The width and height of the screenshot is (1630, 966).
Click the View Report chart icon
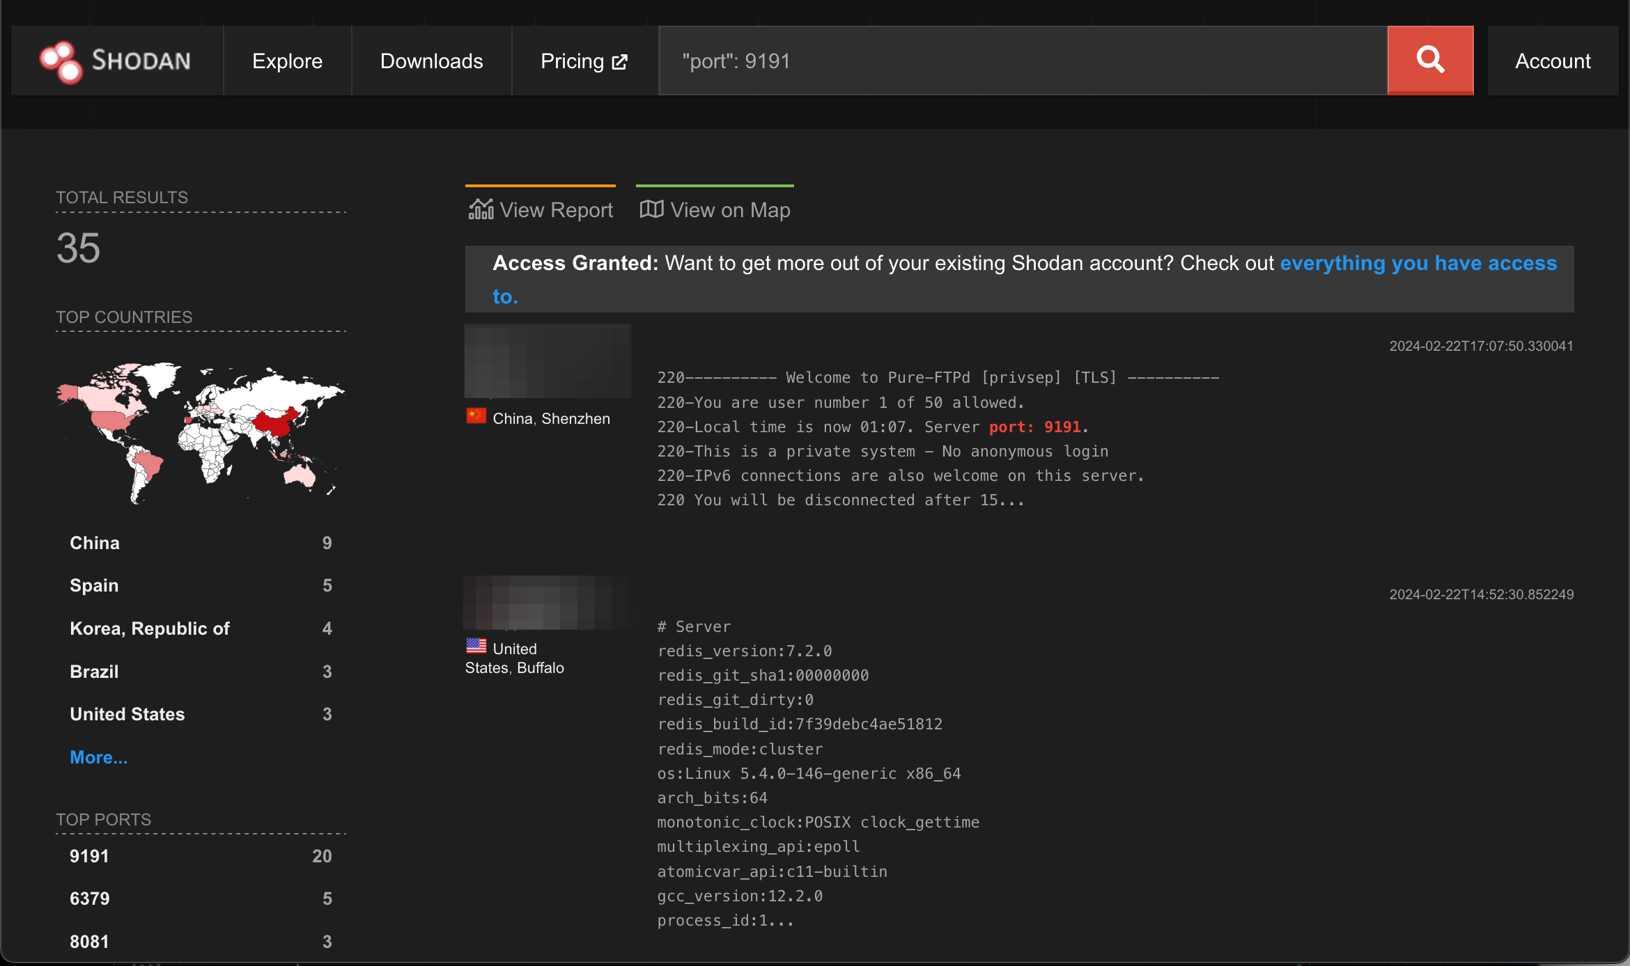tap(481, 209)
